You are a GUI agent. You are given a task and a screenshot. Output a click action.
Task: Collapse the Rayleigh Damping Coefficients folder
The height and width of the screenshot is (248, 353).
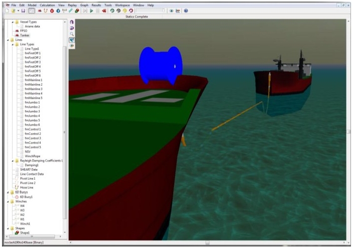pyautogui.click(x=13, y=161)
